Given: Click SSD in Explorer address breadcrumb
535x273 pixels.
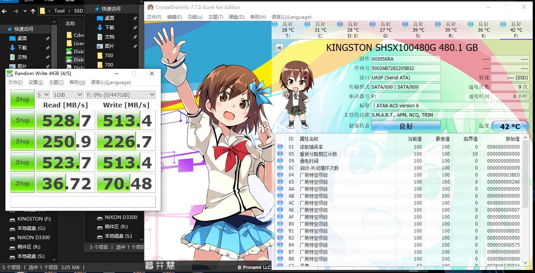Looking at the screenshot, I should tap(78, 11).
